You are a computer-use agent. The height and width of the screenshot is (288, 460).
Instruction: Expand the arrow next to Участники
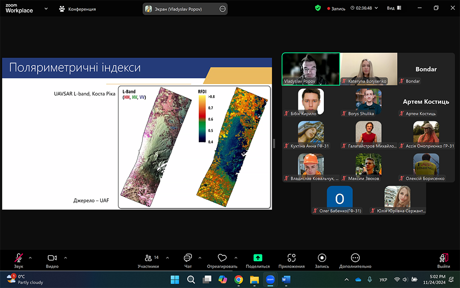[x=167, y=258]
